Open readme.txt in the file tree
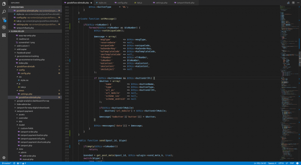Screen dimensions: 301x165 pyautogui.click(x=24, y=39)
